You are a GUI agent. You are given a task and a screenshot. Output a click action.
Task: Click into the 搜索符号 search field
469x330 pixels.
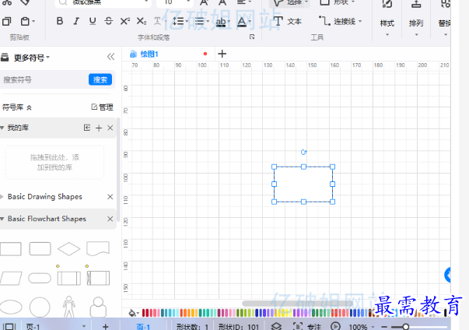tap(45, 79)
